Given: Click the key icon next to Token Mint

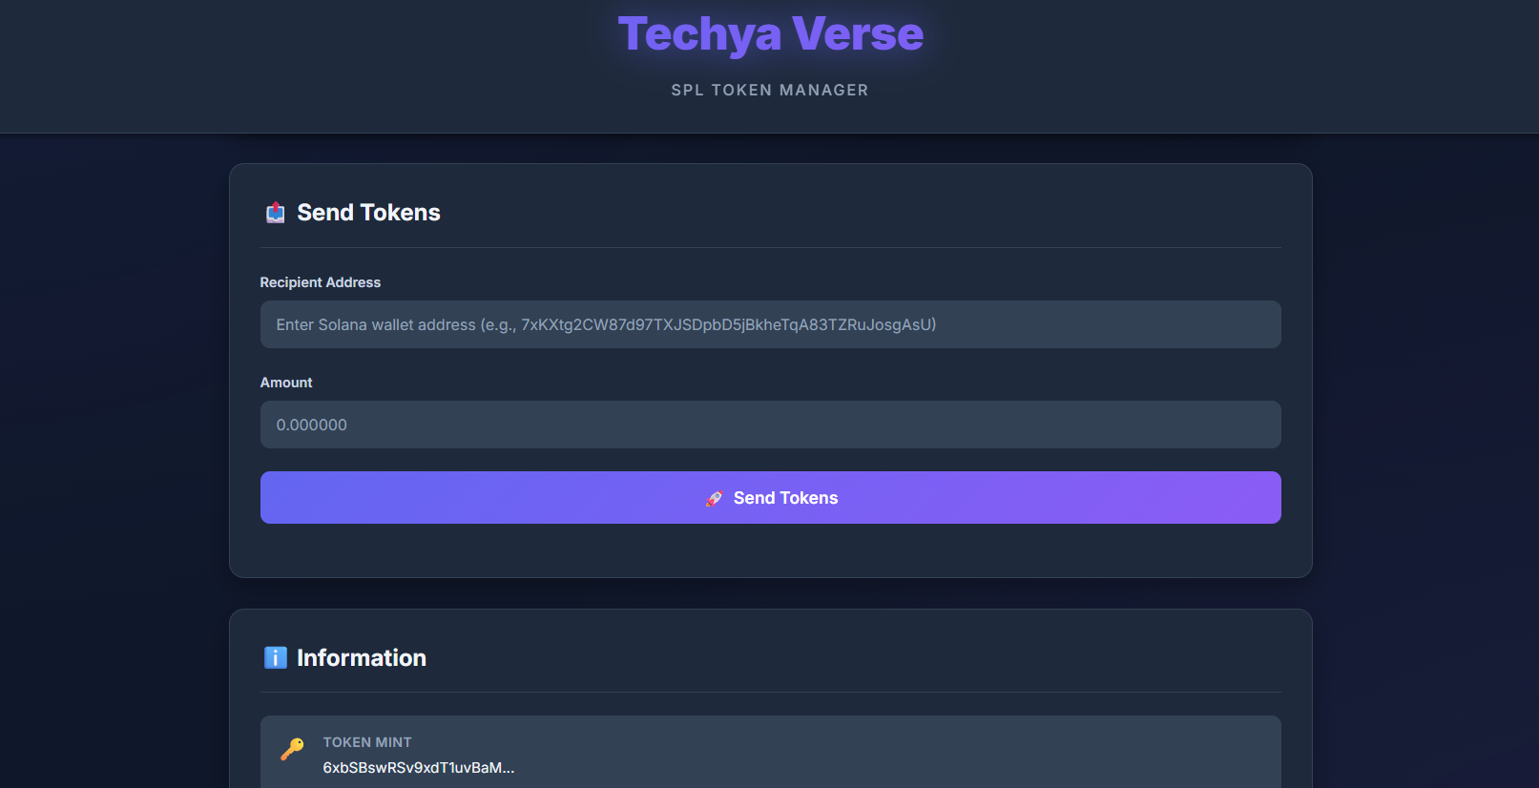Looking at the screenshot, I should pos(292,749).
